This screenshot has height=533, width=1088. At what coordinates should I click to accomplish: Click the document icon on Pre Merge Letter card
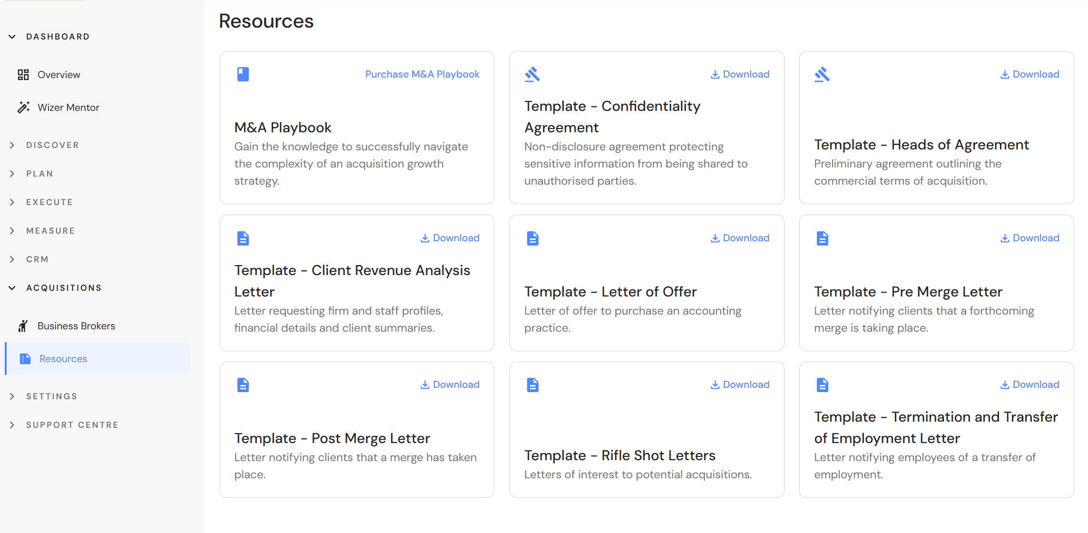coord(822,238)
